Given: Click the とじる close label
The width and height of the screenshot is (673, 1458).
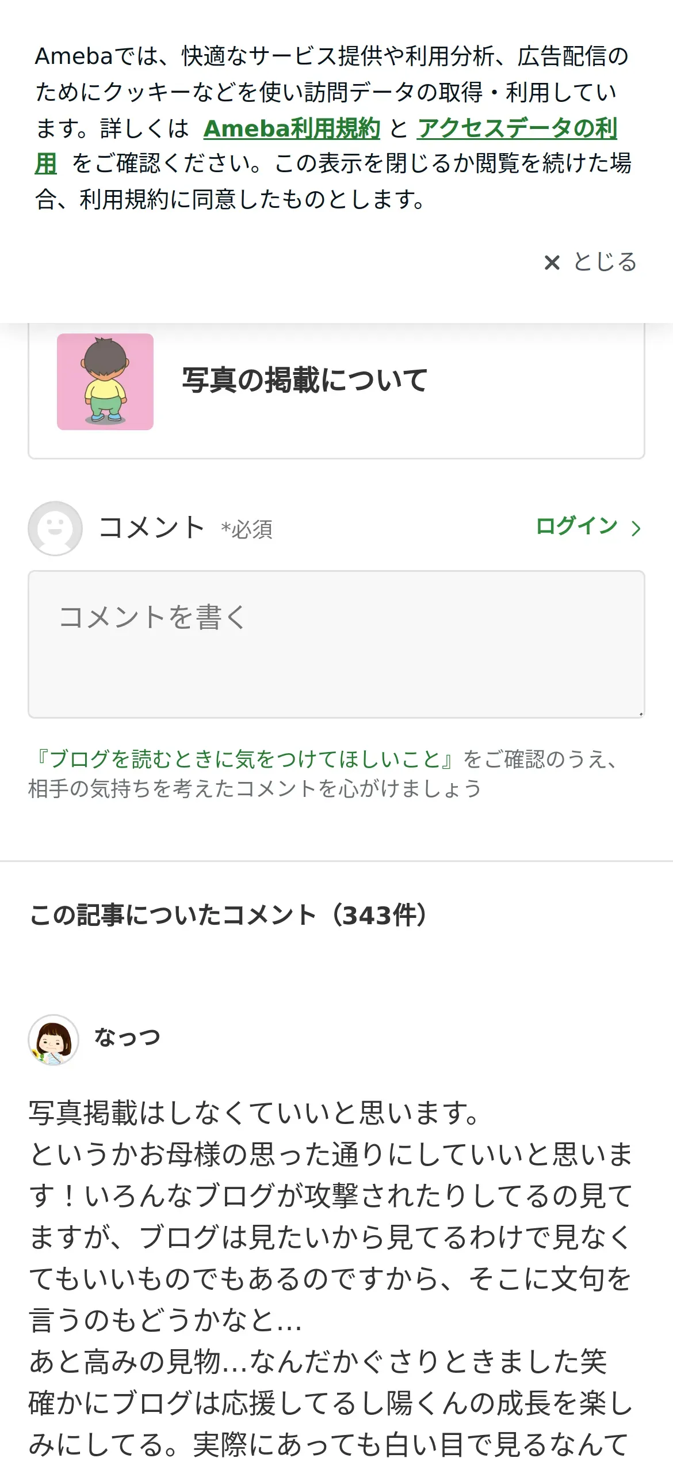Looking at the screenshot, I should pyautogui.click(x=605, y=262).
